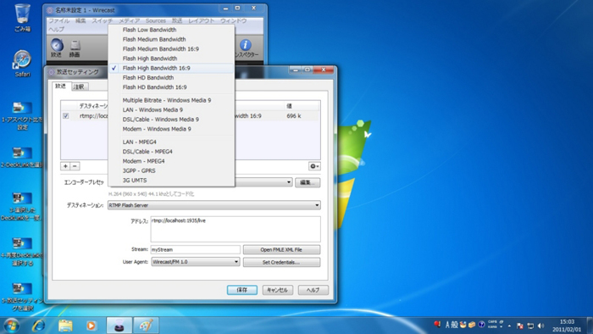Image resolution: width=593 pixels, height=334 pixels.
Task: Click the 696 k value cell
Action: 293,116
